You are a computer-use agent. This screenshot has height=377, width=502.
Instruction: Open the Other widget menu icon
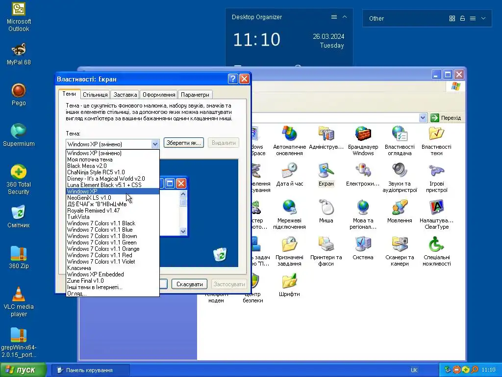pyautogui.click(x=473, y=19)
